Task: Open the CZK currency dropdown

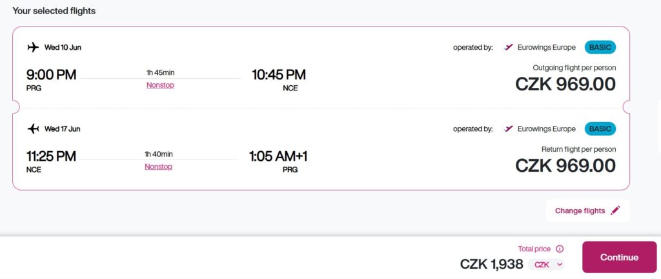Action: tap(547, 264)
